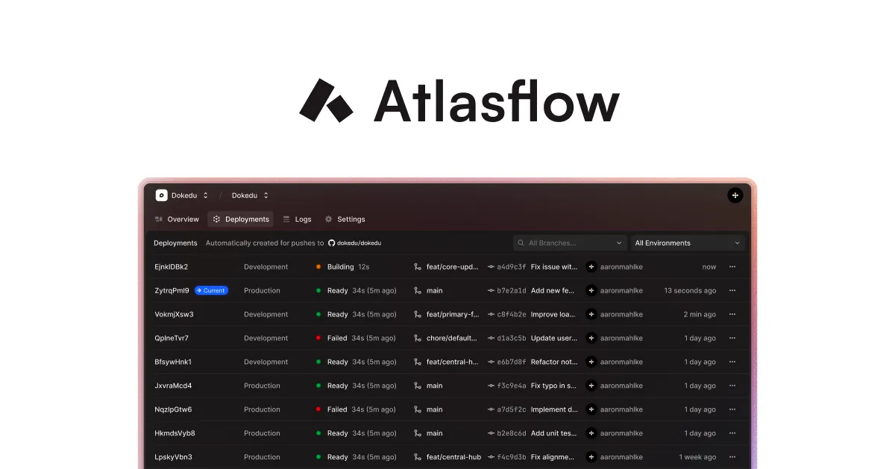The height and width of the screenshot is (469, 895).
Task: Click the 'Fix typo in s...' commit message
Action: point(554,386)
